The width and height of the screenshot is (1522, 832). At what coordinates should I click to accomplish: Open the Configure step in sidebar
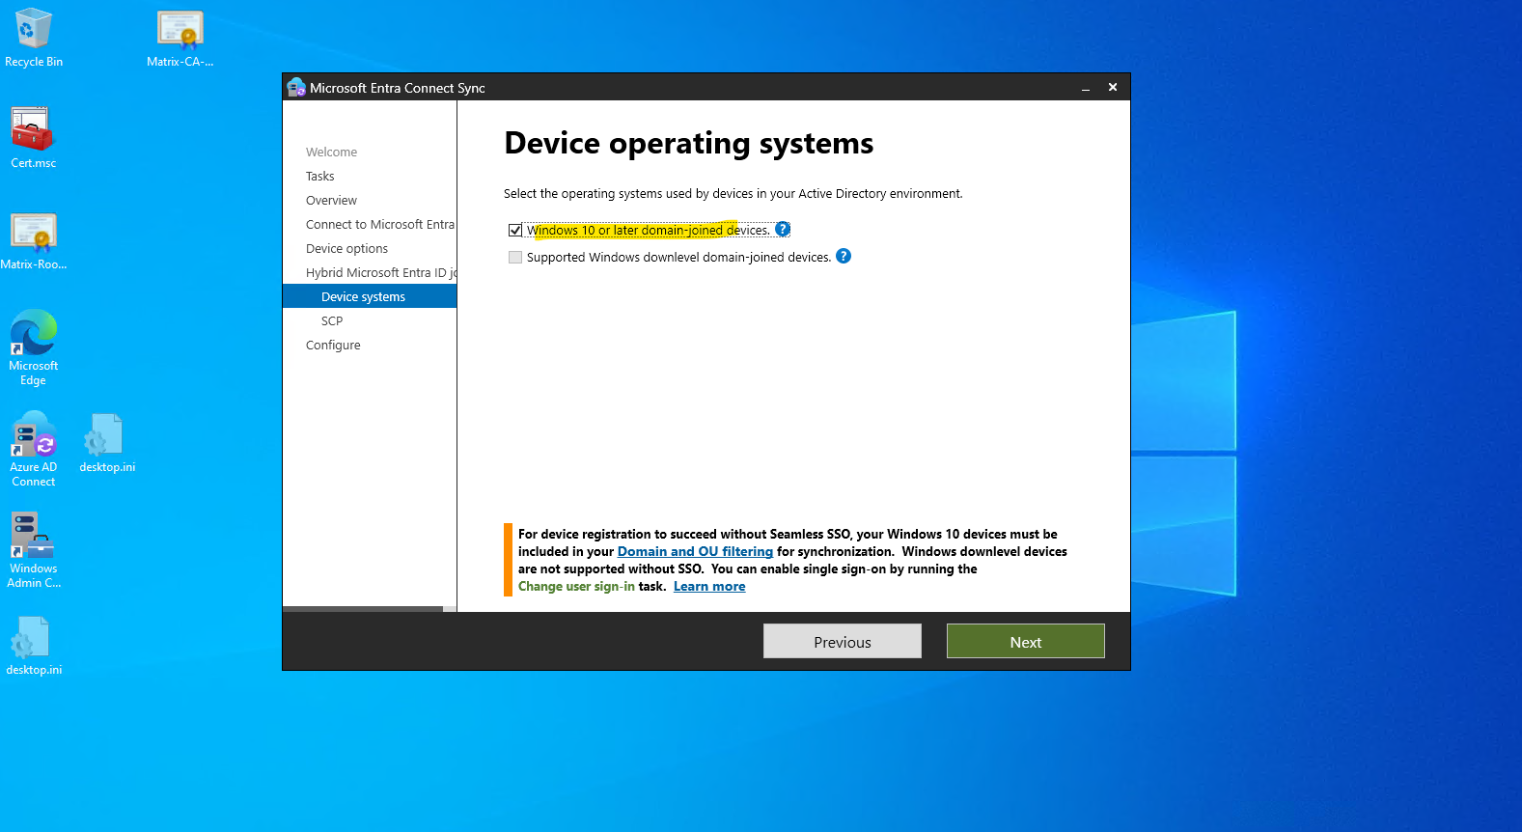point(333,345)
